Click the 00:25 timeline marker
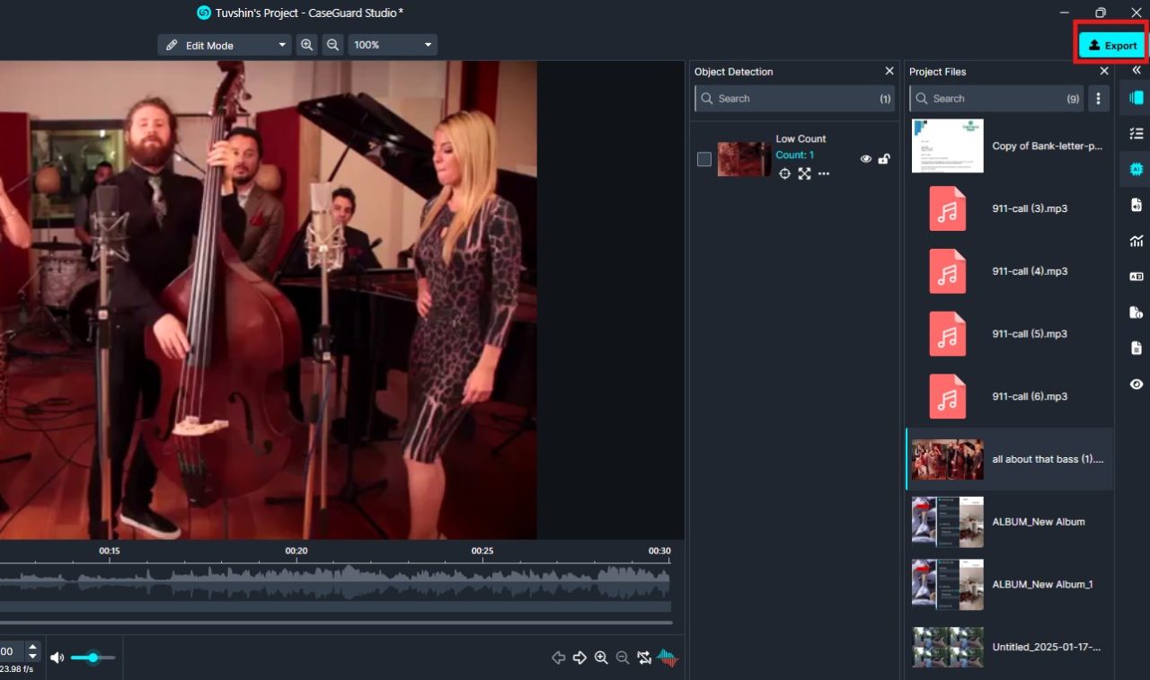This screenshot has height=680, width=1150. pyautogui.click(x=482, y=551)
